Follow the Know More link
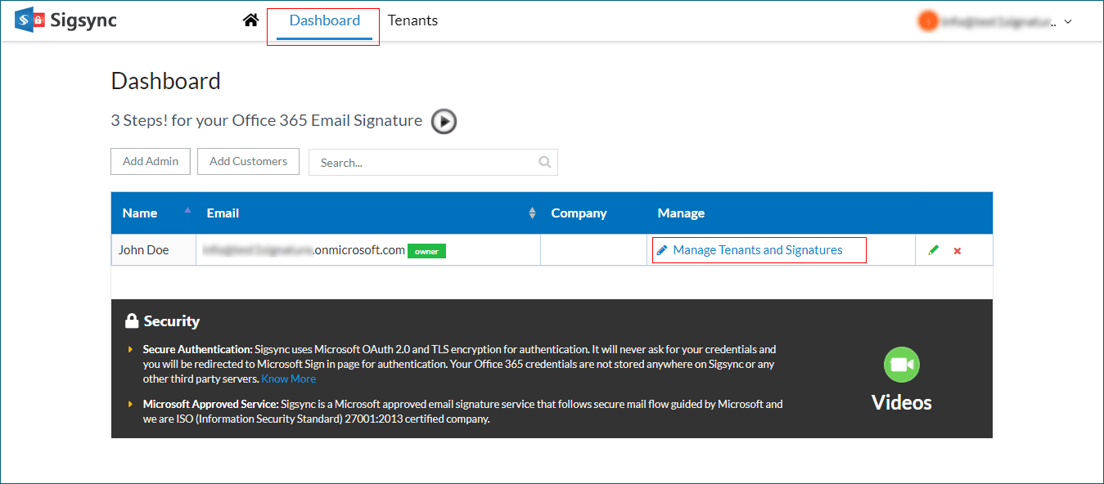Viewport: 1104px width, 484px height. pos(288,379)
